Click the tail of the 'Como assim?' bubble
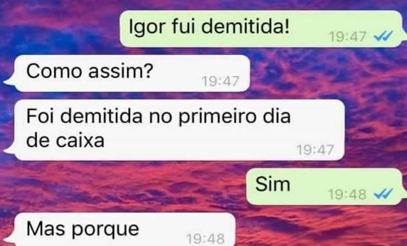407x246 pixels. pyautogui.click(x=10, y=81)
